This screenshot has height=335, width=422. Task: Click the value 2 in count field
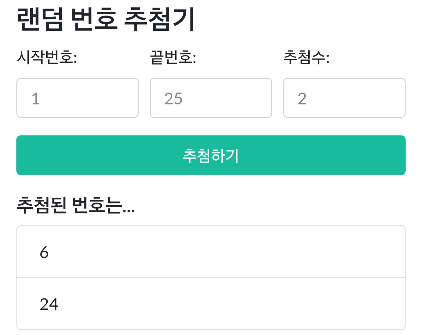pyautogui.click(x=302, y=98)
